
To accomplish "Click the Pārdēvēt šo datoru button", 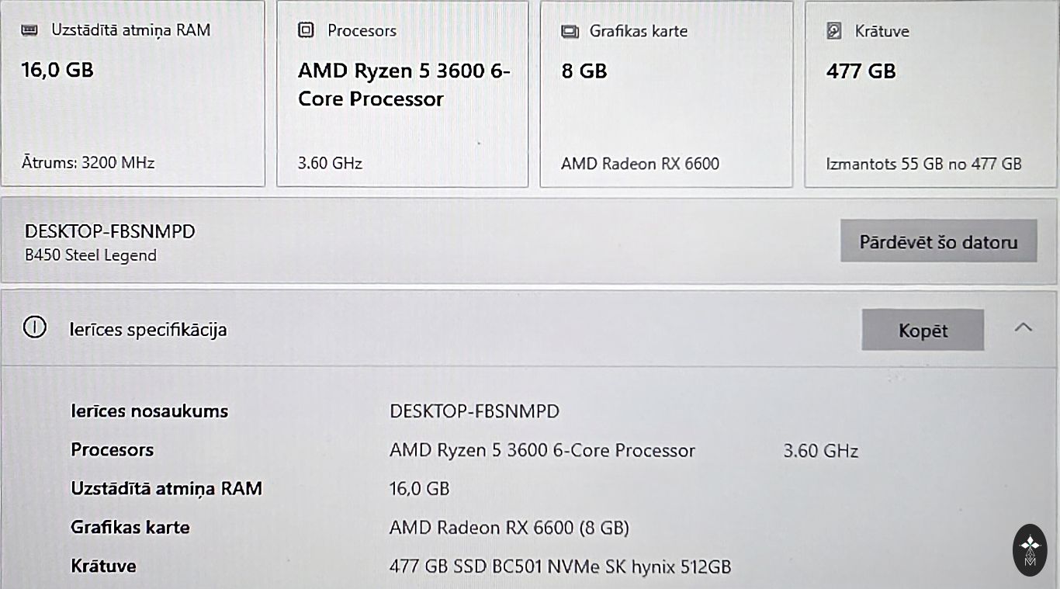I will point(938,241).
